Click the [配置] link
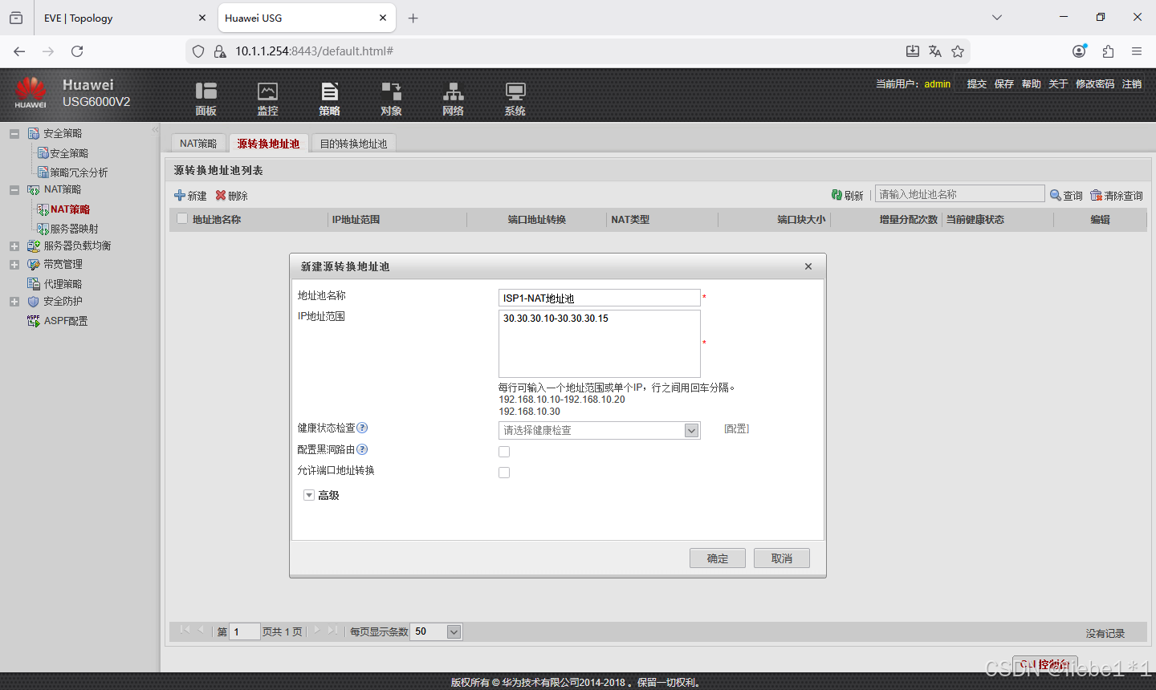 pos(736,429)
